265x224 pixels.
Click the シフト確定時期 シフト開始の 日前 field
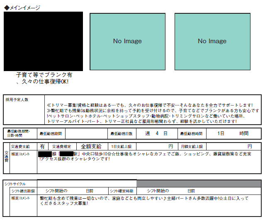[x=199, y=191]
